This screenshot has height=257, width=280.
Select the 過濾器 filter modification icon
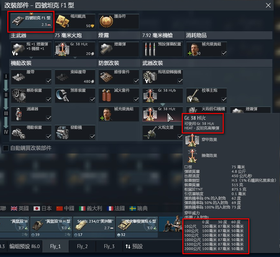pyautogui.click(x=19, y=114)
